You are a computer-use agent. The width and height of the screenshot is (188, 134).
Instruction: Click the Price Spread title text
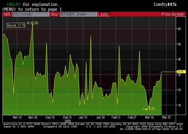point(172,14)
